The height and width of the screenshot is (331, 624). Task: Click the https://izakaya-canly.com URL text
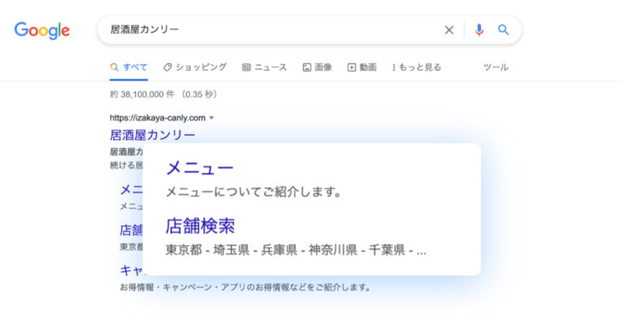157,118
